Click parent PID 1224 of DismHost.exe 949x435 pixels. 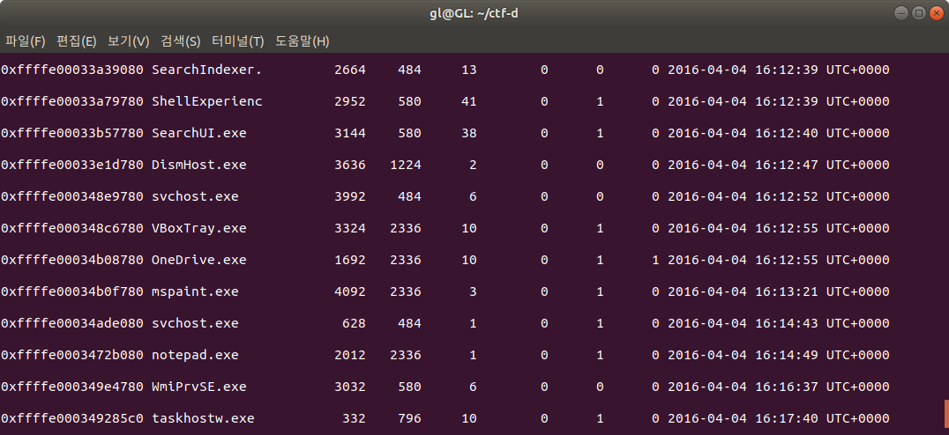point(406,165)
